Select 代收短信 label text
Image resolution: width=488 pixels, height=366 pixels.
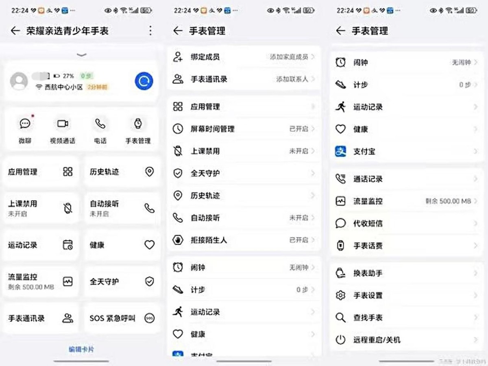pos(368,223)
